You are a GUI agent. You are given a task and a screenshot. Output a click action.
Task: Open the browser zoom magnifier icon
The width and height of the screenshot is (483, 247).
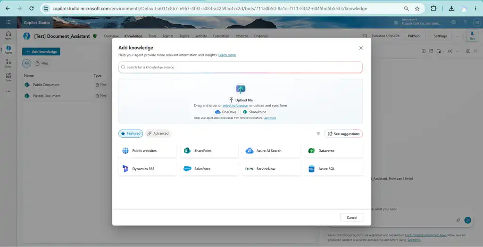pyautogui.click(x=407, y=8)
